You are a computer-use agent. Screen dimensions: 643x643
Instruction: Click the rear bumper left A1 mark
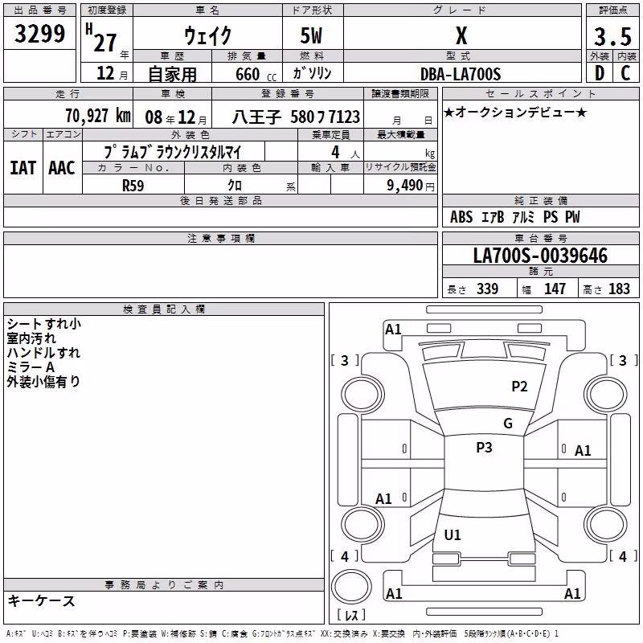tap(394, 594)
